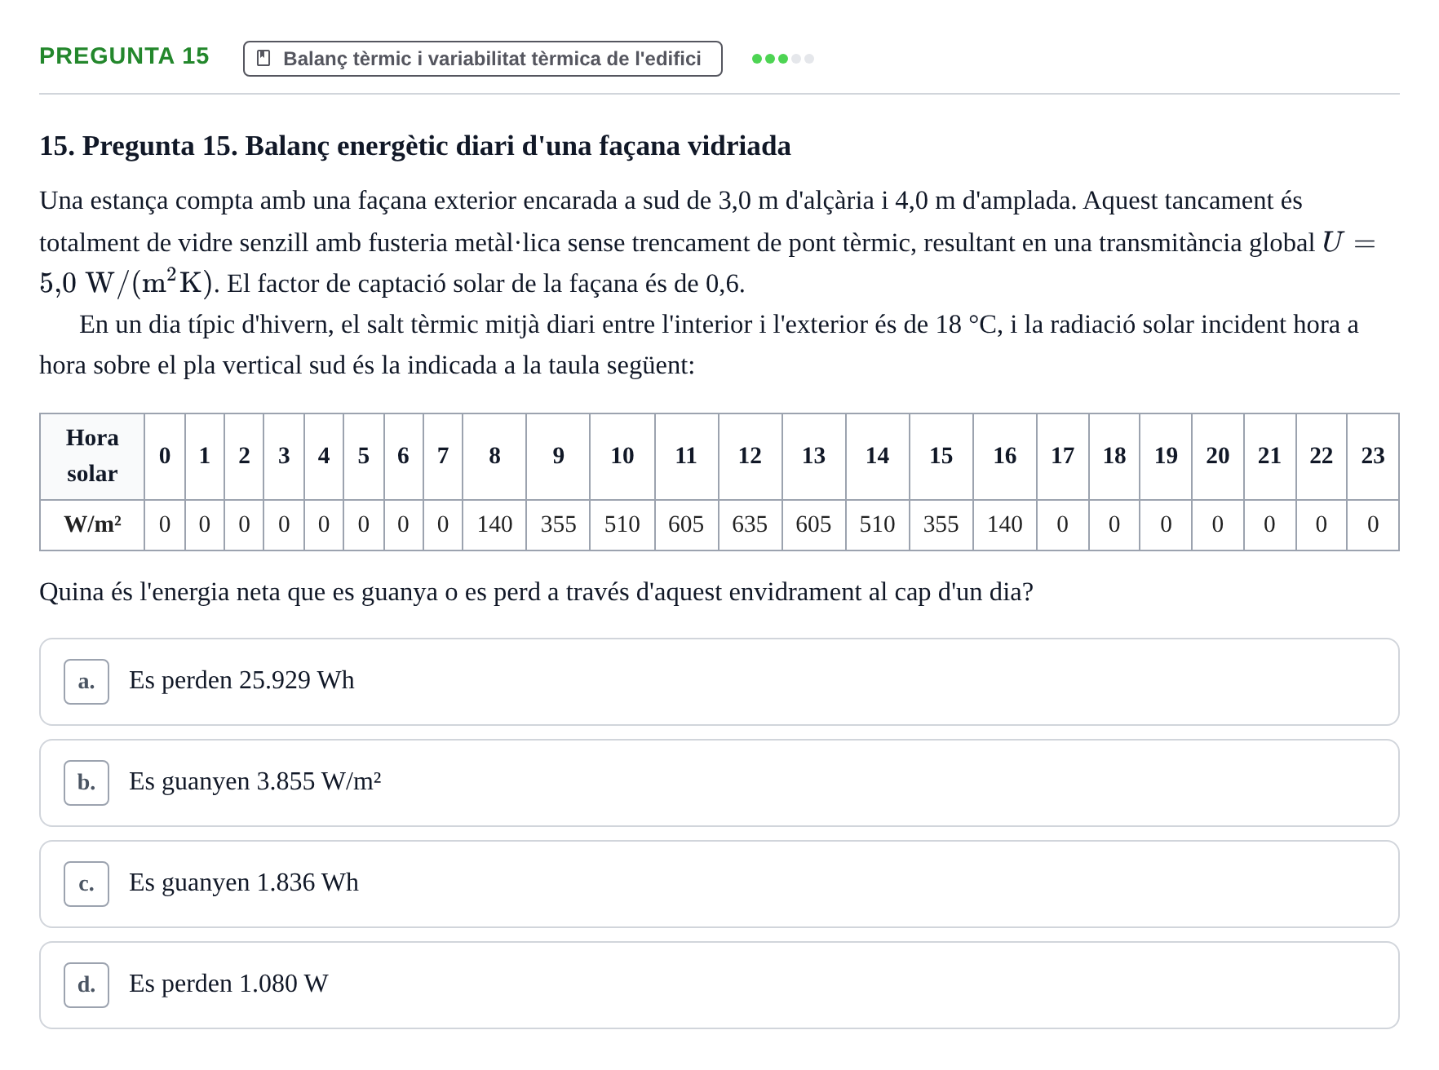The width and height of the screenshot is (1439, 1070).
Task: Click the letter a. option badge
Action: coord(86,682)
